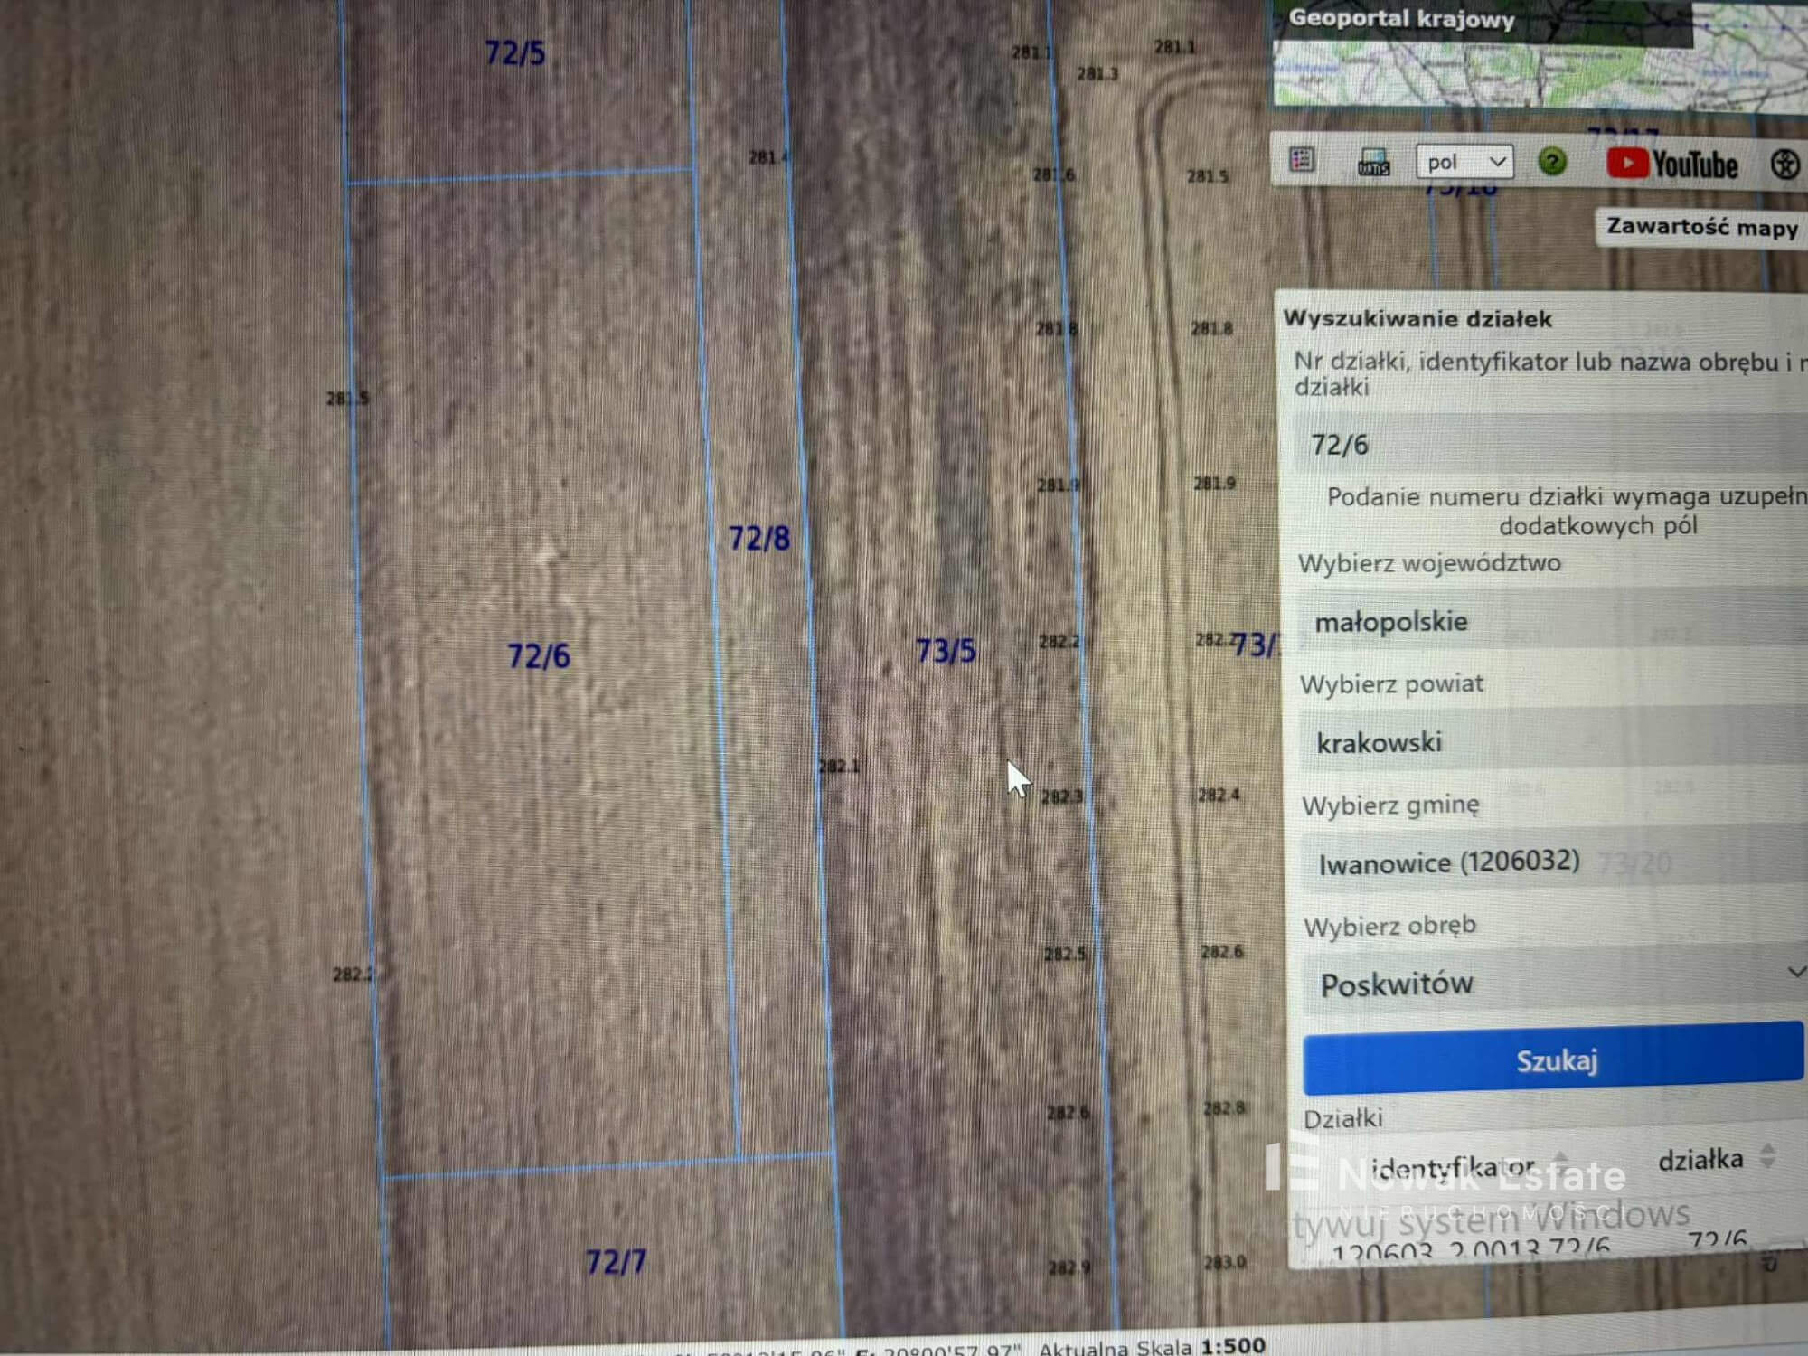Click the accessibility figure icon
Screen dimensions: 1808x1356
[1784, 165]
